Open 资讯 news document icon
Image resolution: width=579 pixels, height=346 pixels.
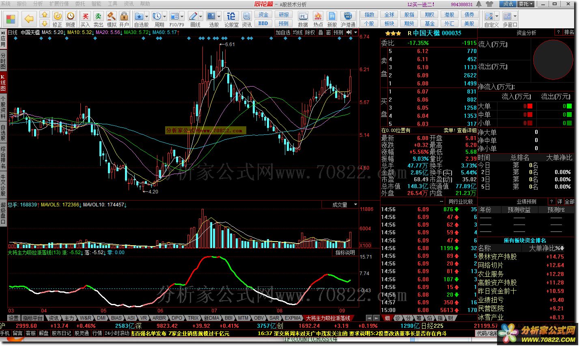247,19
